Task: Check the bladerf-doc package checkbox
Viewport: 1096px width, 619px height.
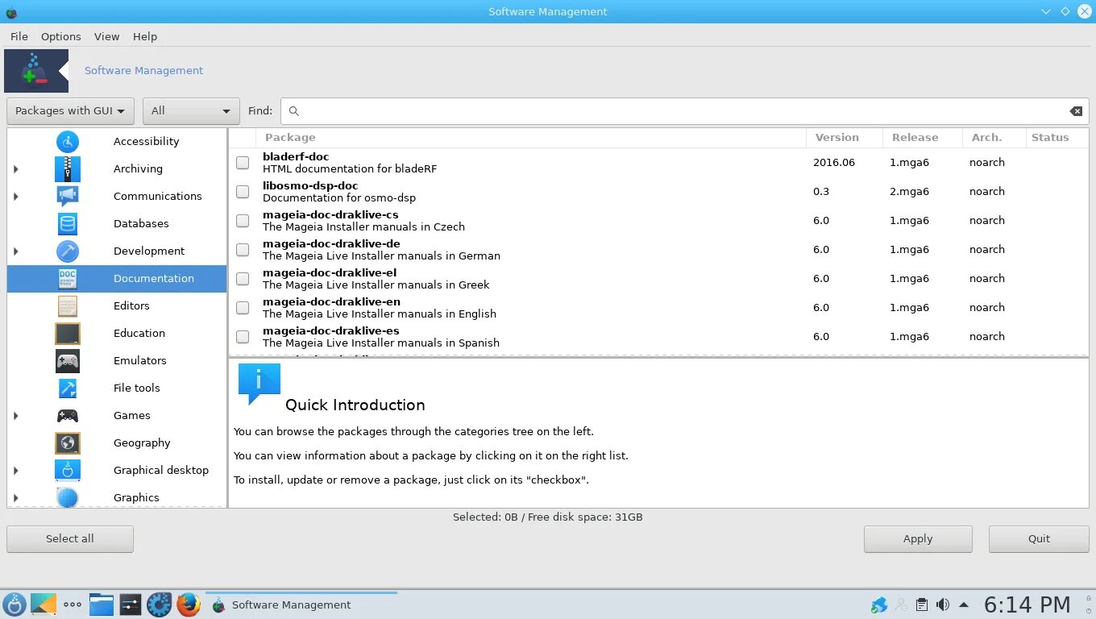Action: click(x=242, y=162)
